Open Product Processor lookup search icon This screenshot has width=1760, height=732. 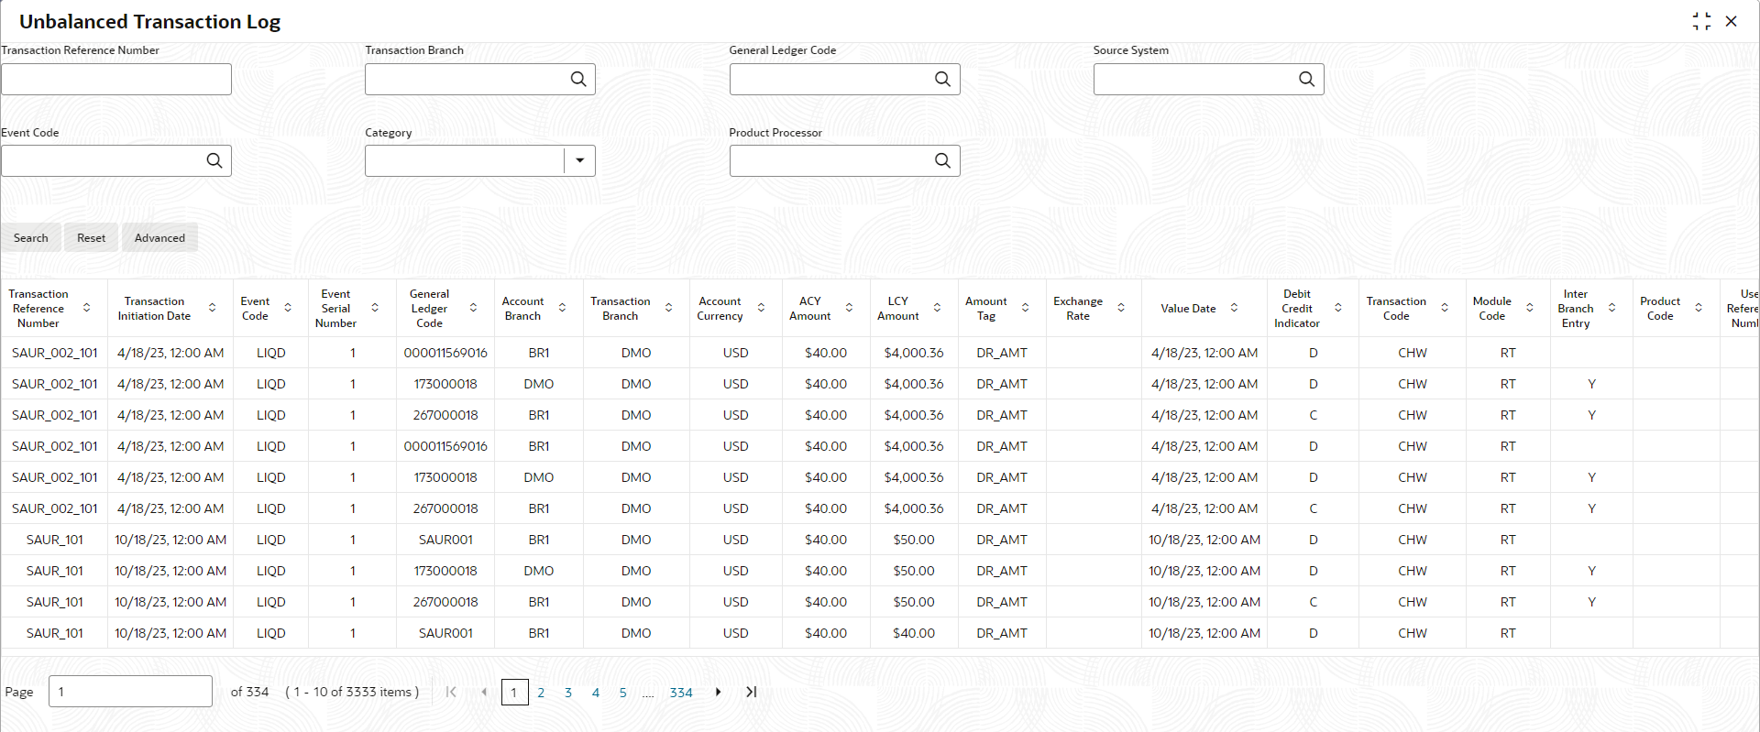pos(942,160)
